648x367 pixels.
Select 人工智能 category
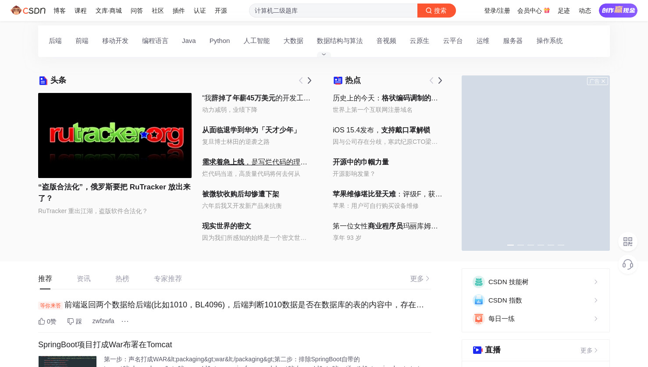[256, 41]
